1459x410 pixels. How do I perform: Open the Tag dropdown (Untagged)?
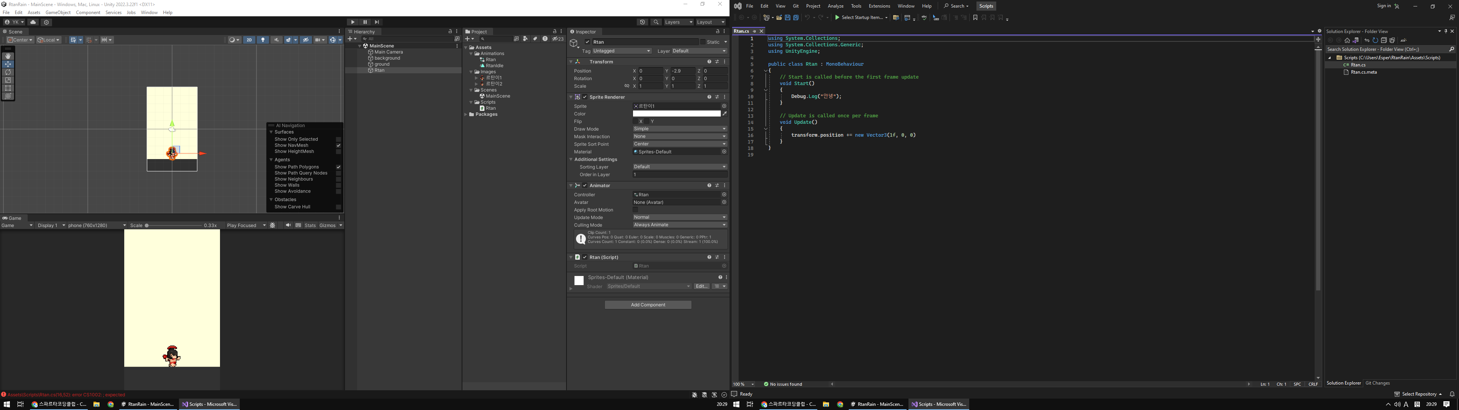click(622, 51)
